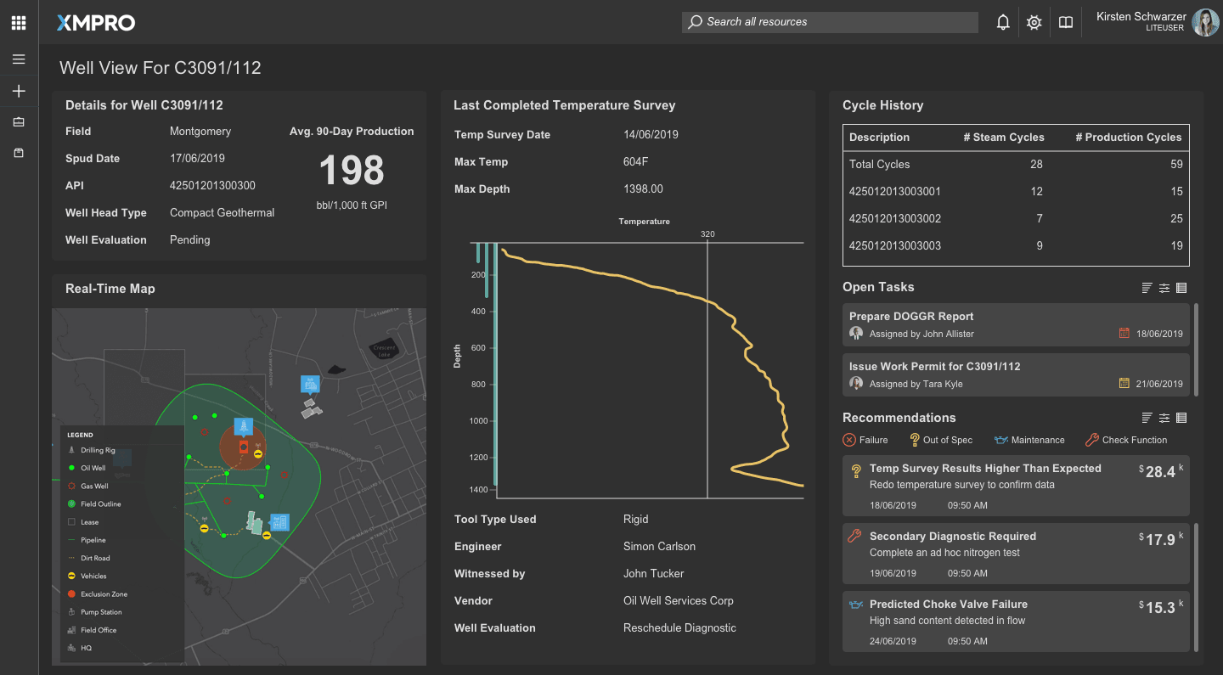Click the briefcase icon in left sidebar

click(19, 122)
